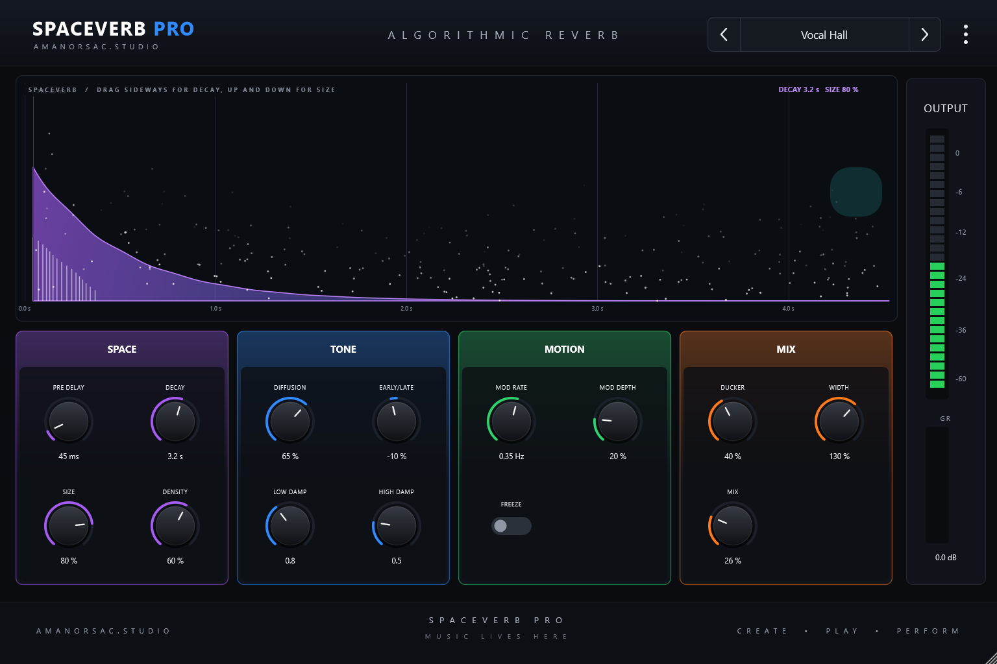The height and width of the screenshot is (664, 997).
Task: Click the Decay knob in Space panel
Action: 175,421
